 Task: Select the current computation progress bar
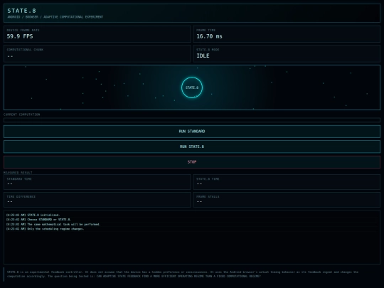[x=192, y=120]
